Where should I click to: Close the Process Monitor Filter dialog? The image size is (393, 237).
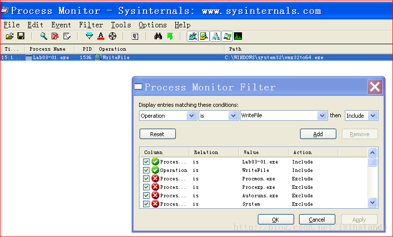point(375,87)
